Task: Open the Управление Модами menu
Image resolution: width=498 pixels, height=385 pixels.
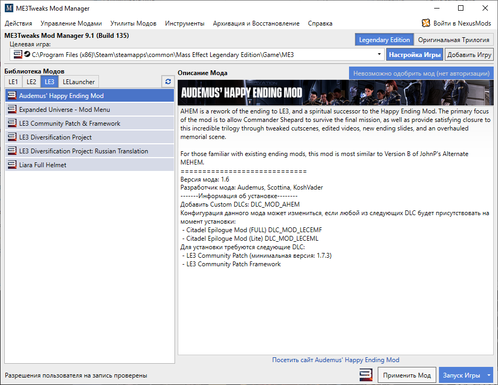Action: [71, 23]
